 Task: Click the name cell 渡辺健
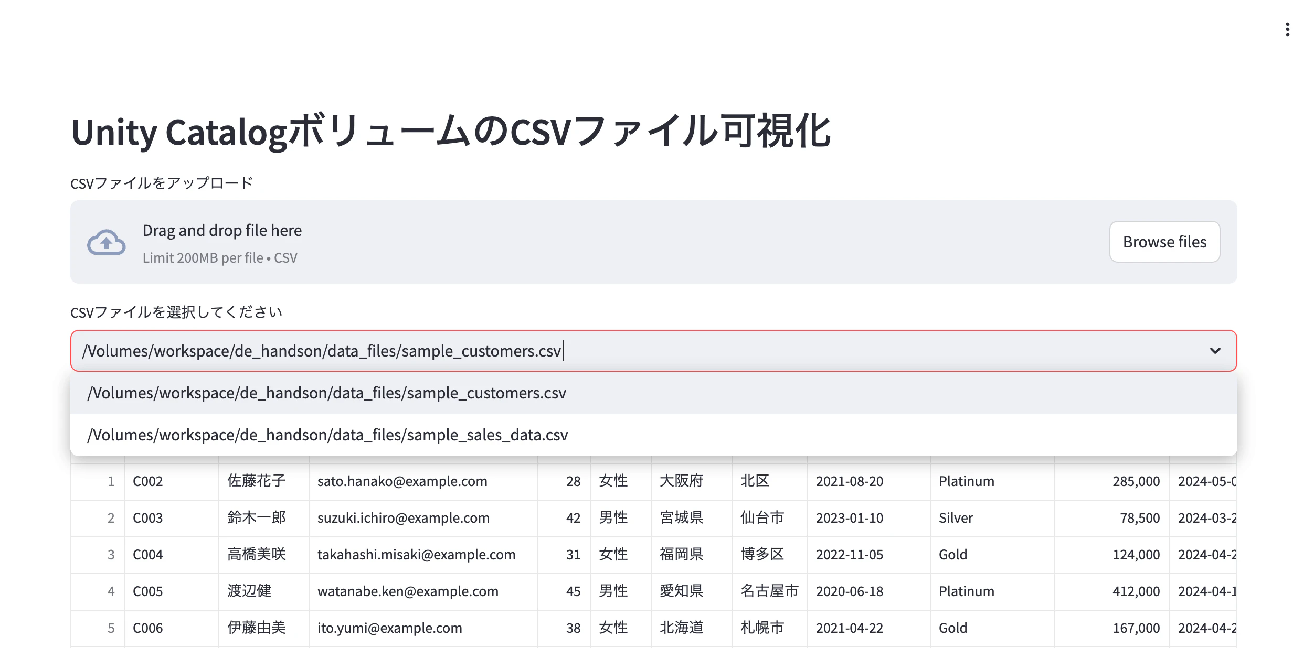tap(264, 591)
